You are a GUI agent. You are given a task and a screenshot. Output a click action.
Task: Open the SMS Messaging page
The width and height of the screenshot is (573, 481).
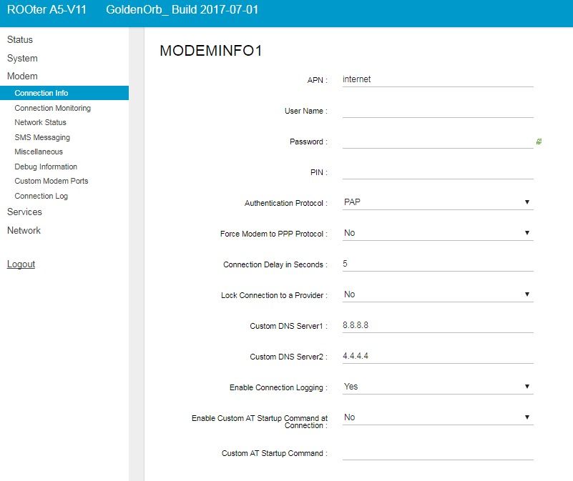point(42,137)
